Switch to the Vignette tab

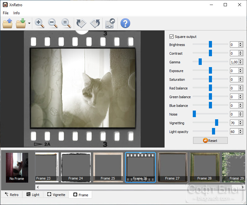56,194
